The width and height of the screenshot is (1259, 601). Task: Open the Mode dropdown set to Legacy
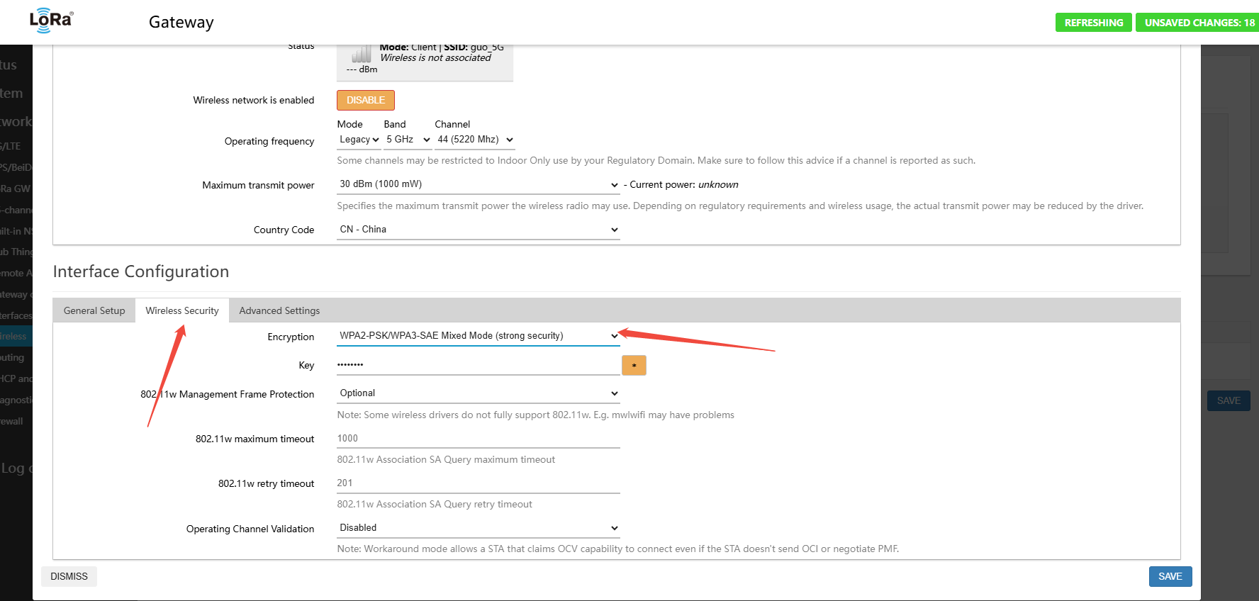coord(359,140)
